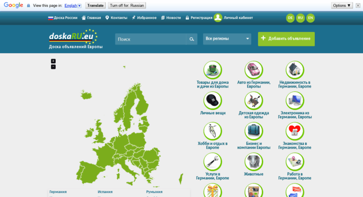Click Услуги в Германии, Европе link
The image size is (363, 197).
tap(213, 176)
